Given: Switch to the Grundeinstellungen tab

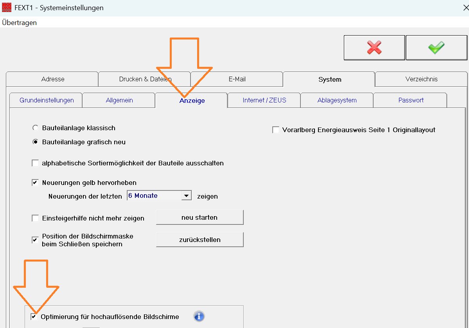Looking at the screenshot, I should (45, 100).
